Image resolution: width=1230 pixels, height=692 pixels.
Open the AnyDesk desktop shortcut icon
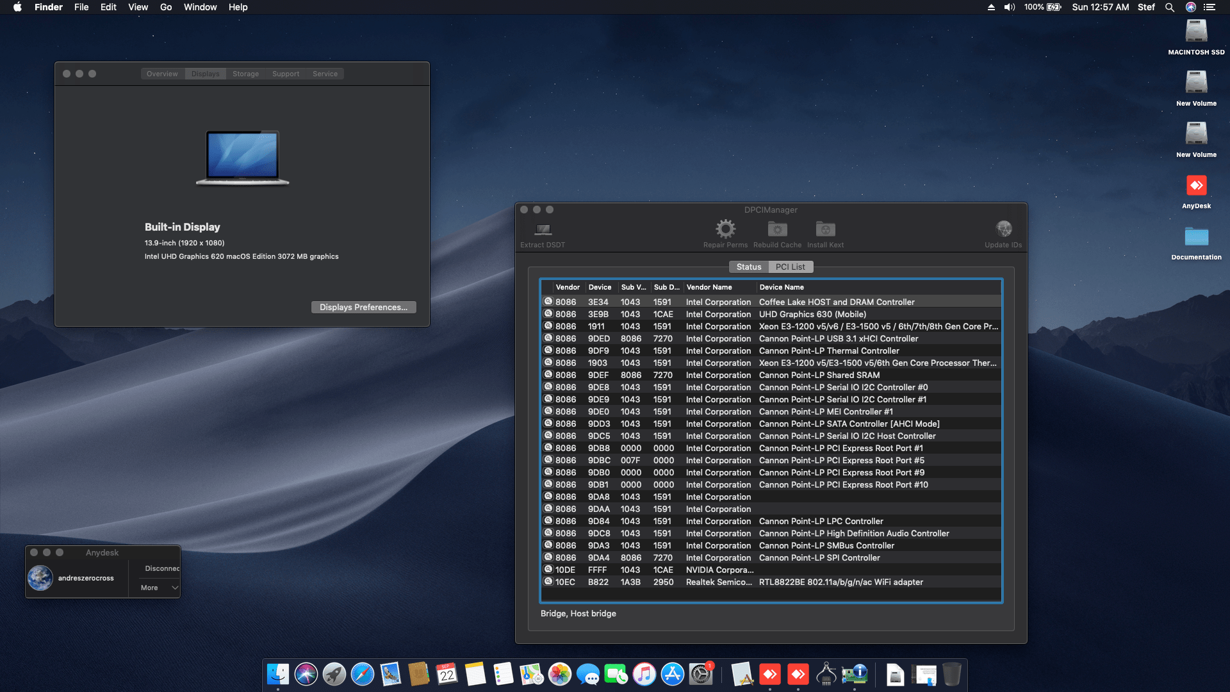point(1196,186)
